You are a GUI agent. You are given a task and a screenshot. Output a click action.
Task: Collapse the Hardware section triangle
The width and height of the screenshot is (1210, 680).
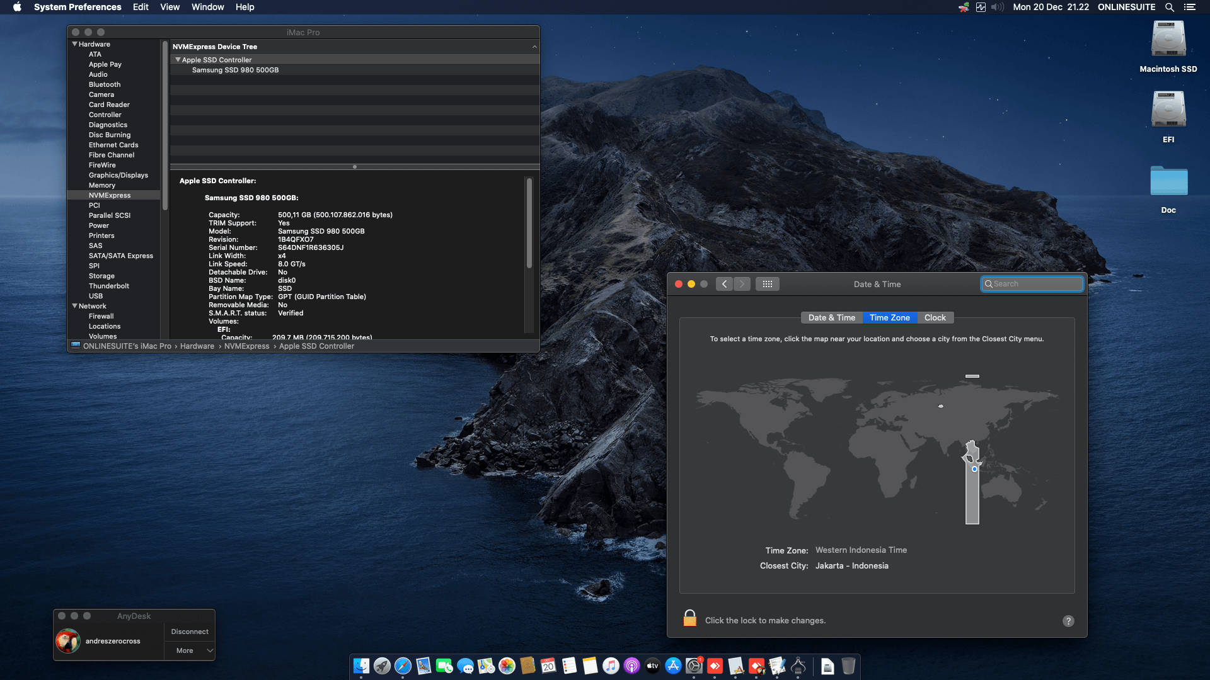click(74, 44)
